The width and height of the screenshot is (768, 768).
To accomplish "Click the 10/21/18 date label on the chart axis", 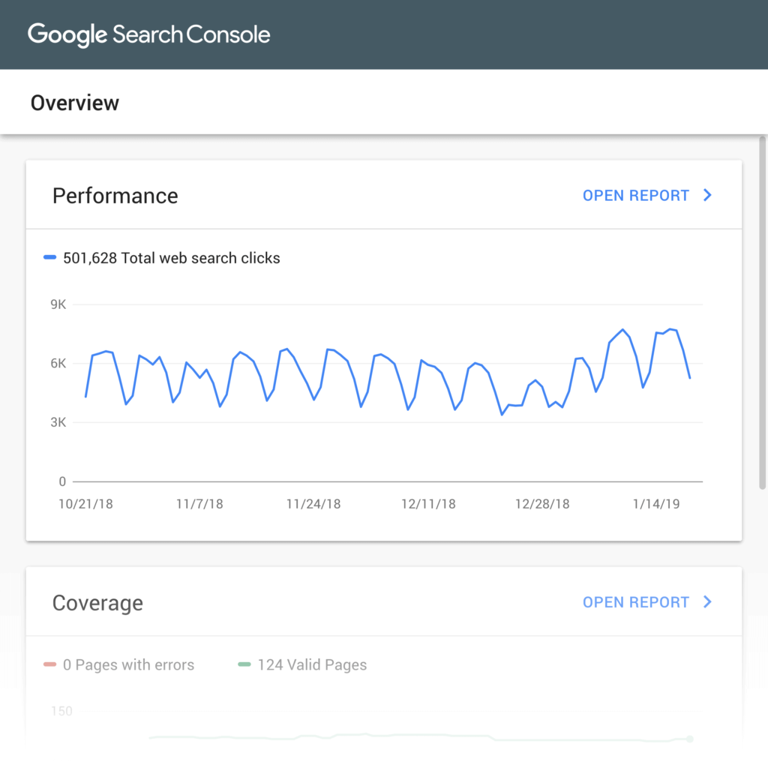I will coord(85,504).
